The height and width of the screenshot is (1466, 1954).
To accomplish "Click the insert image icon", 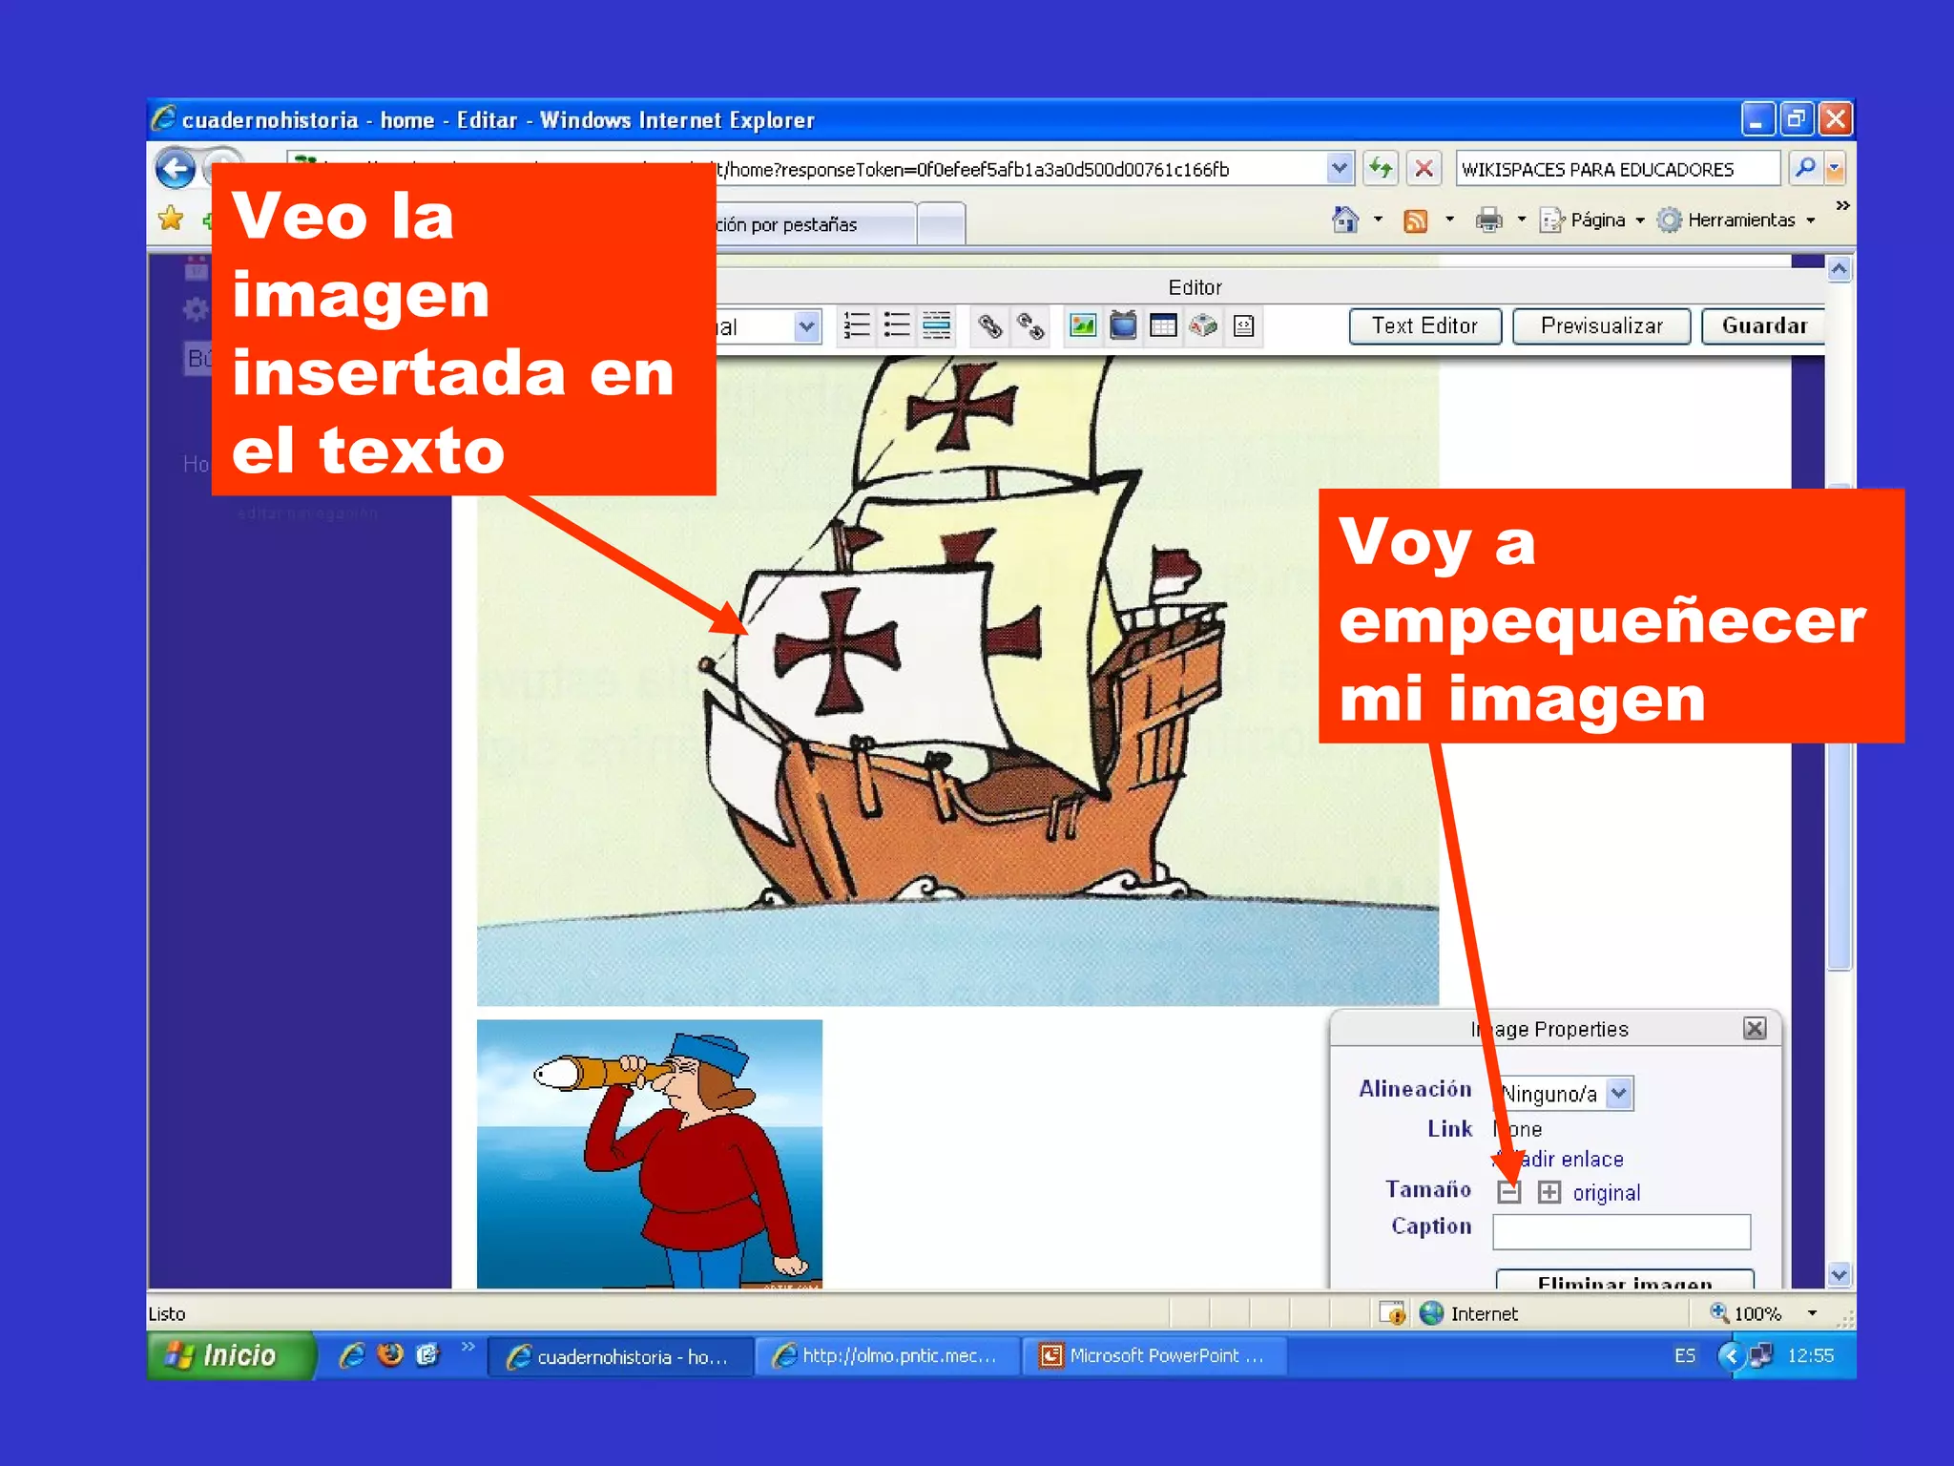I will pos(1083,326).
